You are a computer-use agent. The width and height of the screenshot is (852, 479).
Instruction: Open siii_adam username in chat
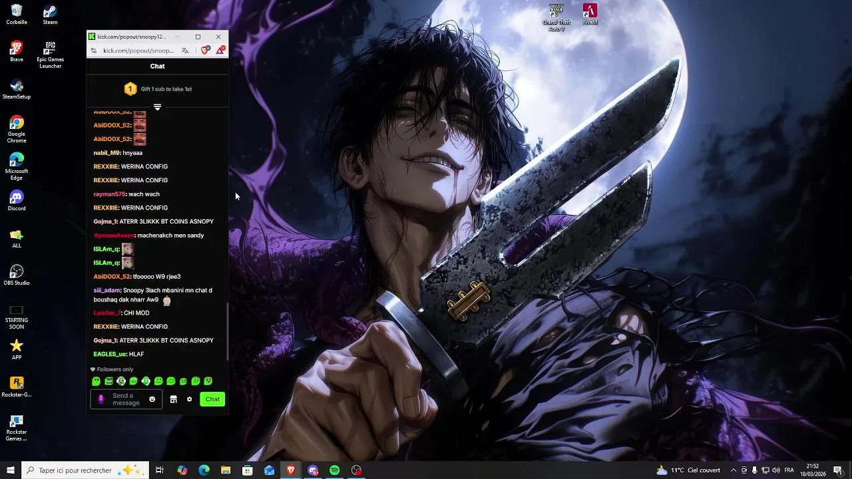[x=106, y=291]
